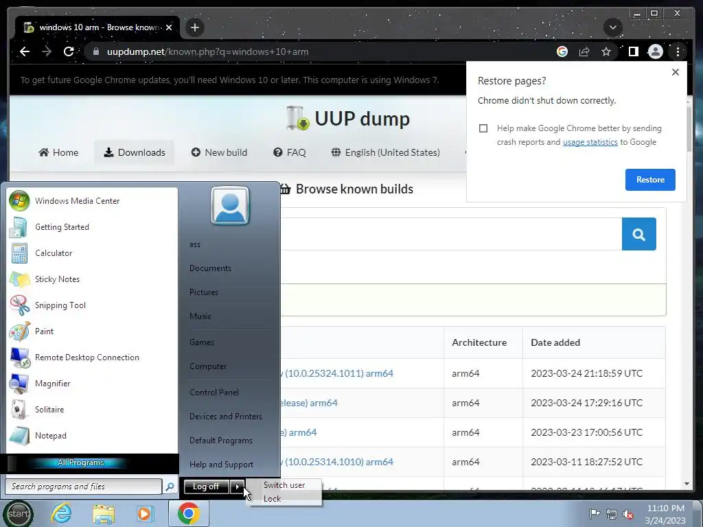The width and height of the screenshot is (703, 527).
Task: Click the Action Center flag icon
Action: 594,514
